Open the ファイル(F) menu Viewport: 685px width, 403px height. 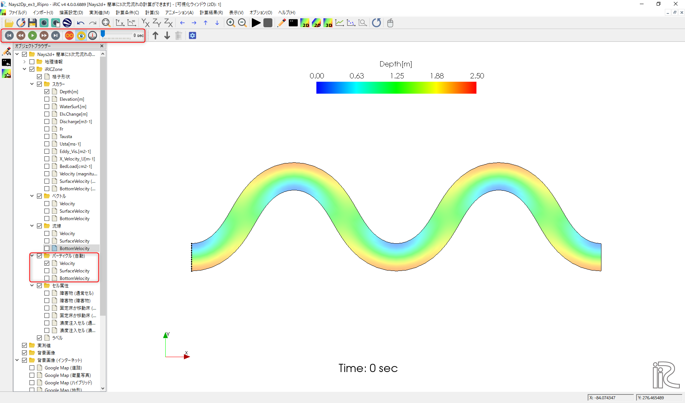coord(18,13)
